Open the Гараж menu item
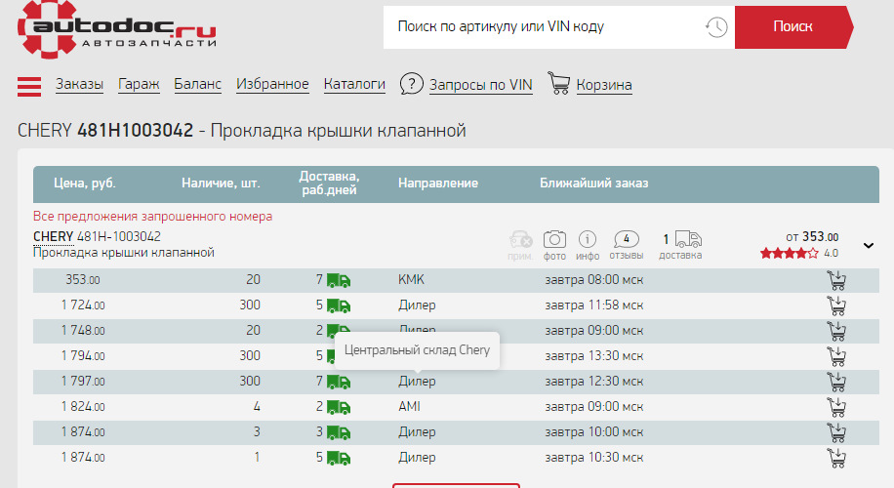894x488 pixels. pos(139,84)
